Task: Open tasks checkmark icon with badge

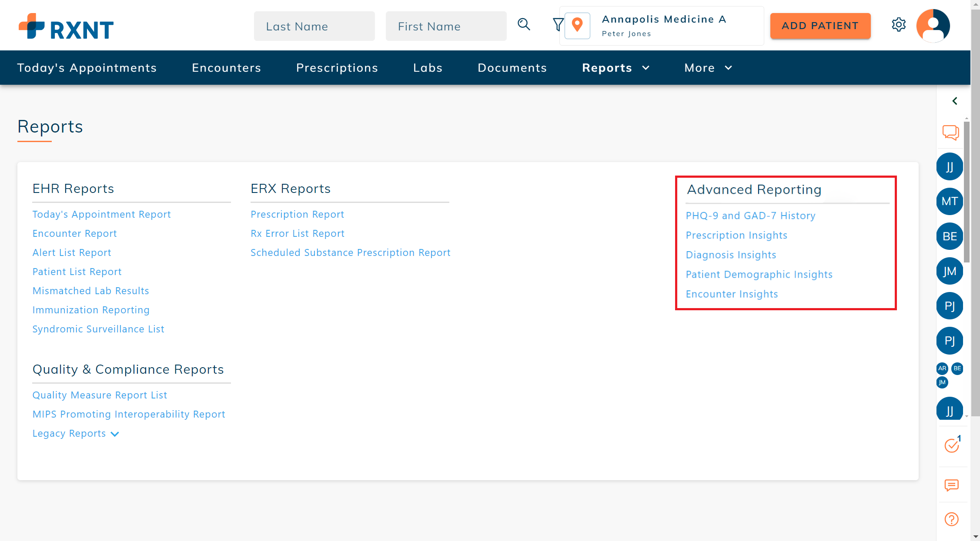Action: coord(952,445)
